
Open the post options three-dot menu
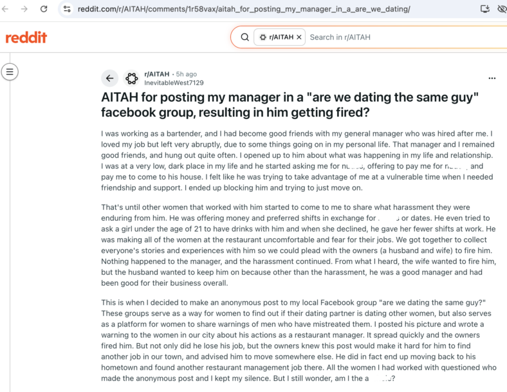coord(492,79)
